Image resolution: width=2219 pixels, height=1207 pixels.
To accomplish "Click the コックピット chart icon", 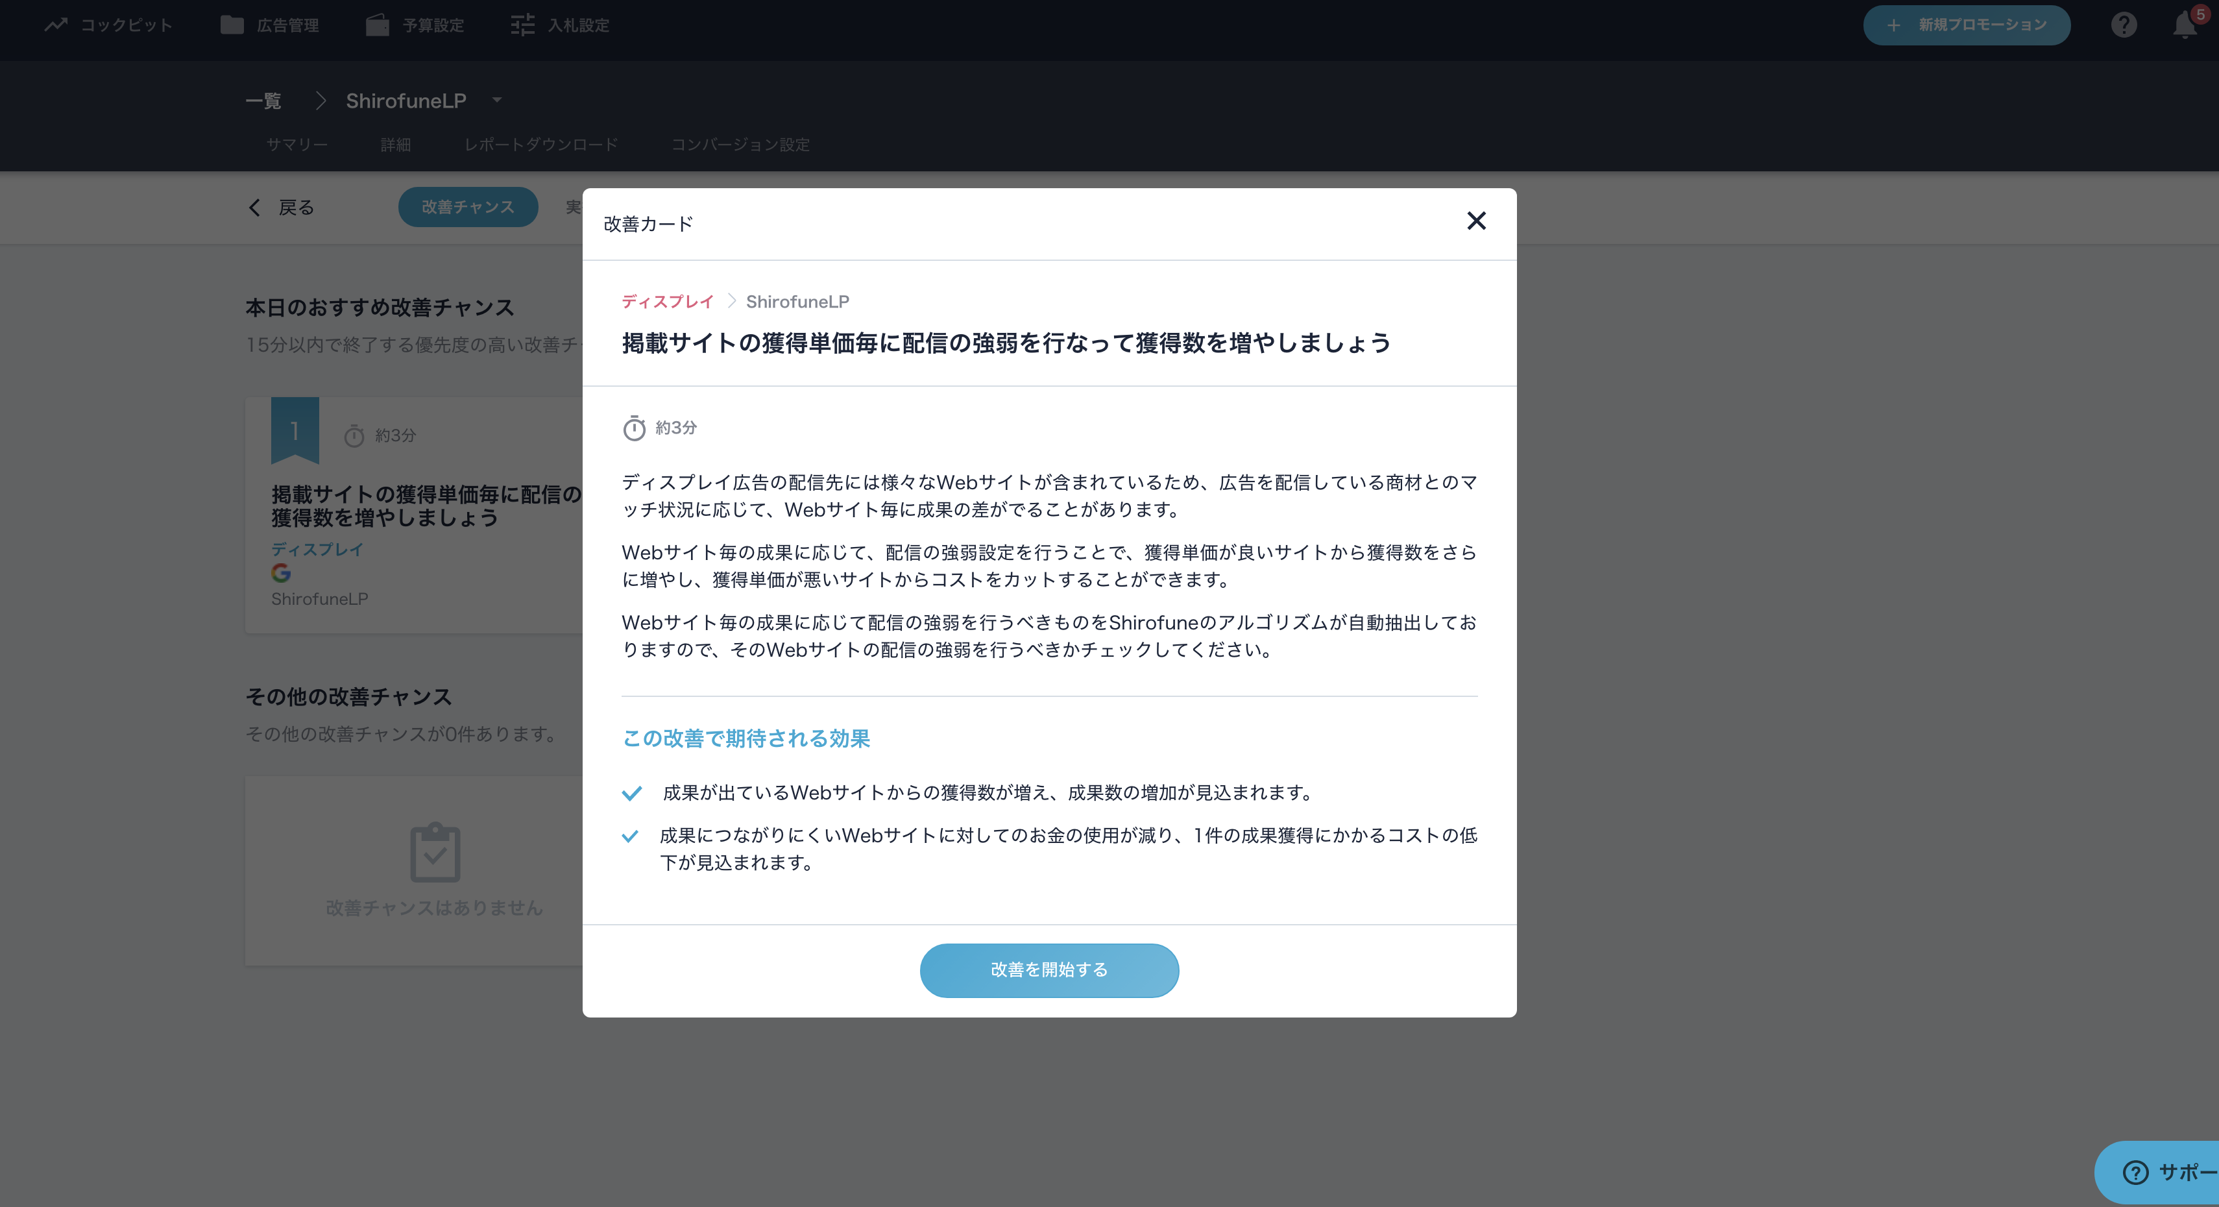I will (x=56, y=25).
